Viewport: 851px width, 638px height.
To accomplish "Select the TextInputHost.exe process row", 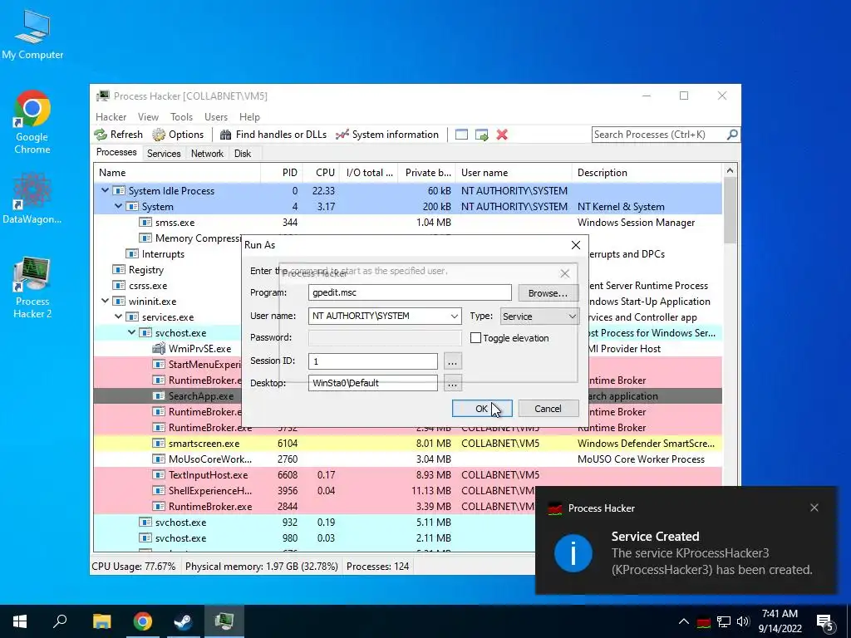I will click(x=407, y=474).
